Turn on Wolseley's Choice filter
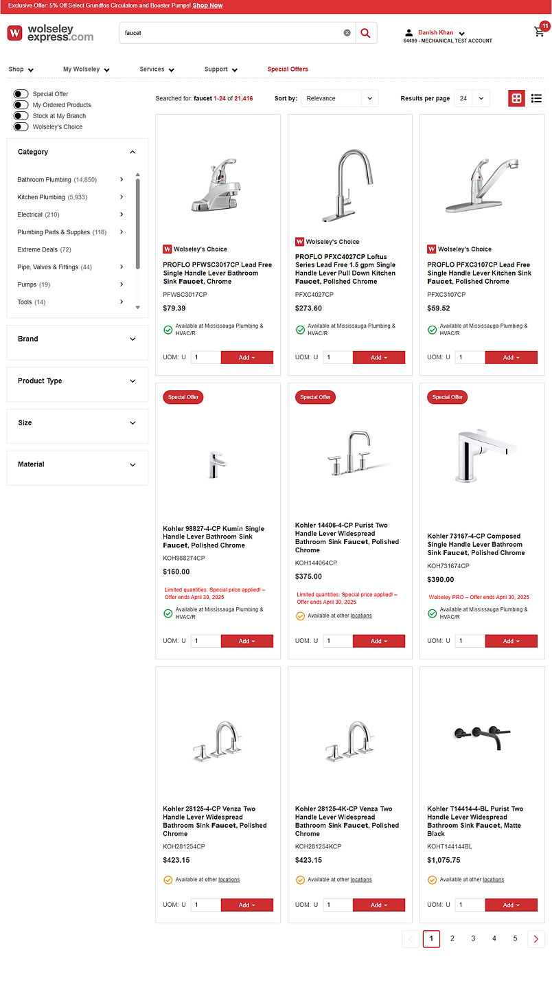 click(x=21, y=127)
